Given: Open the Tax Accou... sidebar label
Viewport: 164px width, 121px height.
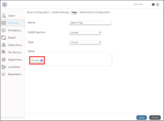Looking at the screenshot, I should pos(15,52).
